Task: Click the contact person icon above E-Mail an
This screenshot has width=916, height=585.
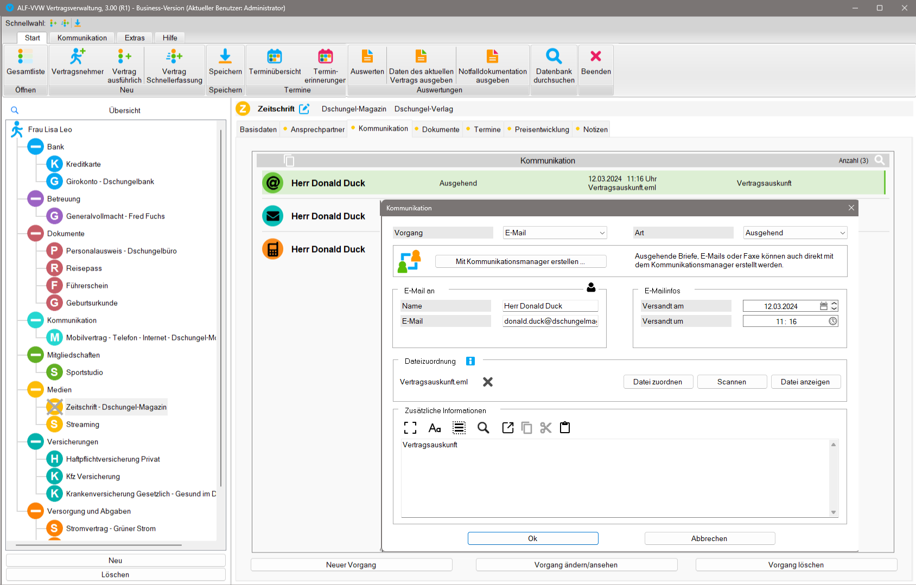Action: click(x=591, y=287)
